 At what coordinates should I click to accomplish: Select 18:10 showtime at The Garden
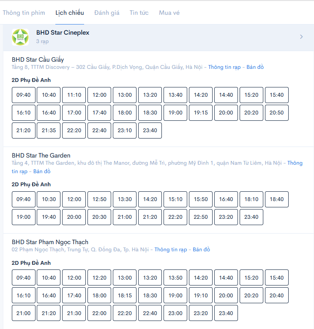251,199
